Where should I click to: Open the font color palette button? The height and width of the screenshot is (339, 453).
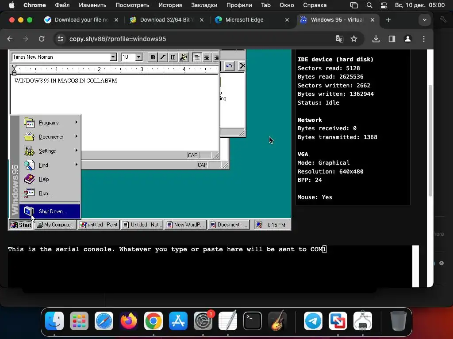point(183,57)
